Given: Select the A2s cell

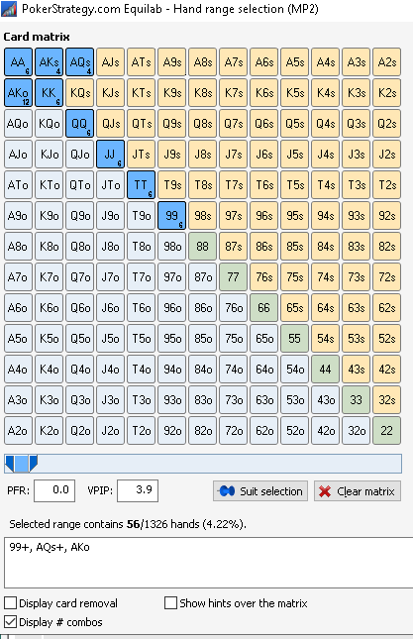Looking at the screenshot, I should (x=387, y=62).
